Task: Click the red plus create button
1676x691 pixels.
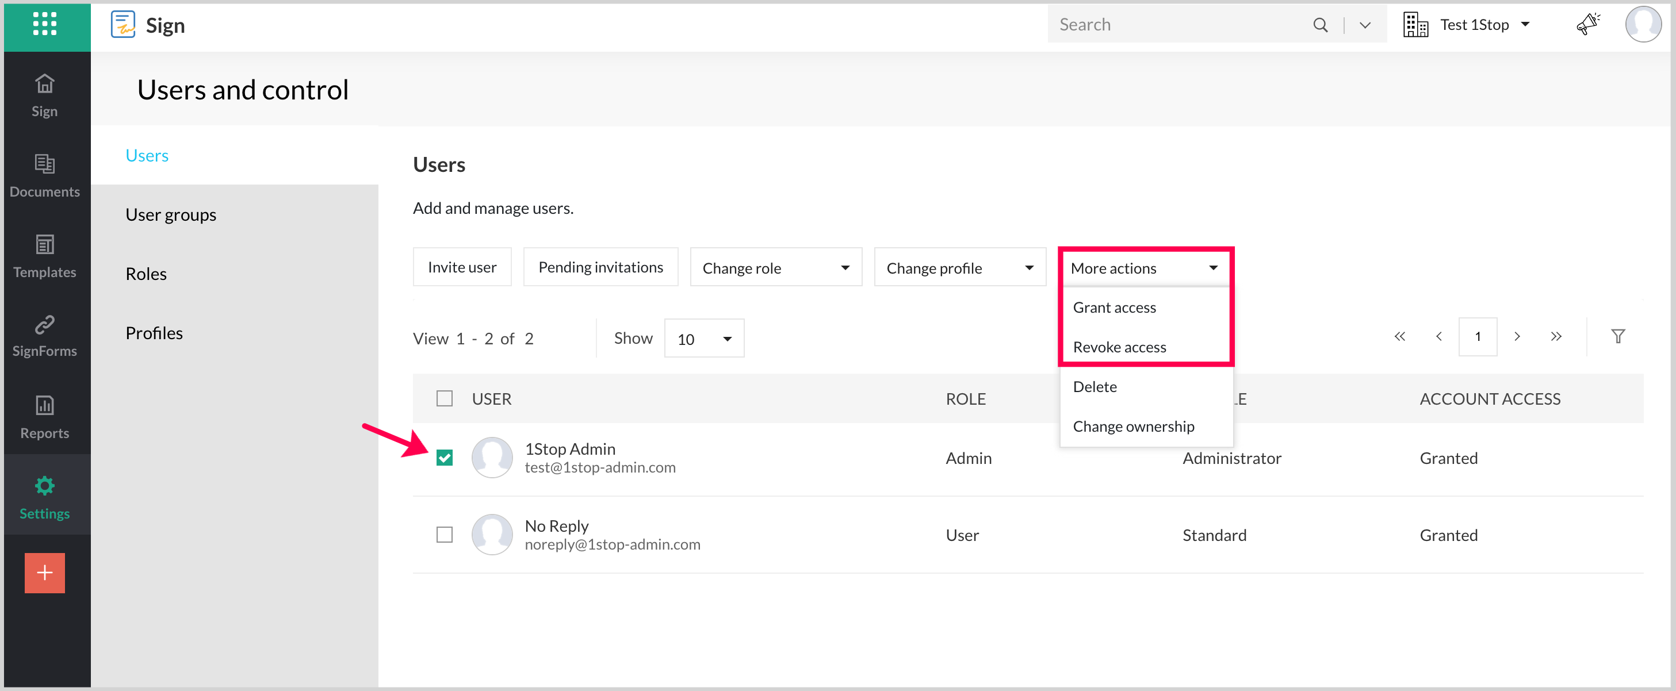Action: pyautogui.click(x=45, y=572)
